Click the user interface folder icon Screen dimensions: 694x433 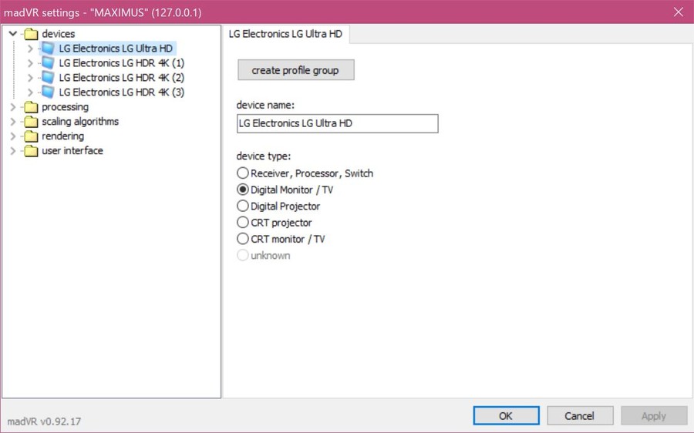click(x=31, y=151)
